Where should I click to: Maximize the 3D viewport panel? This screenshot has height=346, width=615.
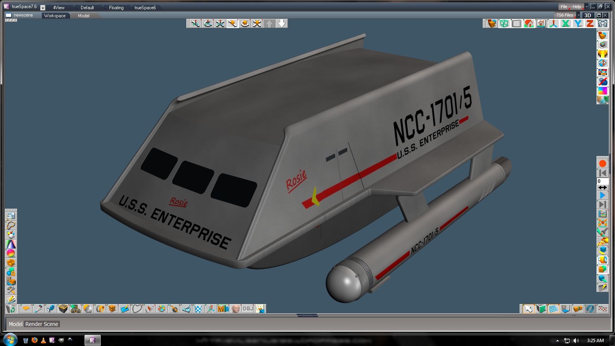tap(599, 15)
